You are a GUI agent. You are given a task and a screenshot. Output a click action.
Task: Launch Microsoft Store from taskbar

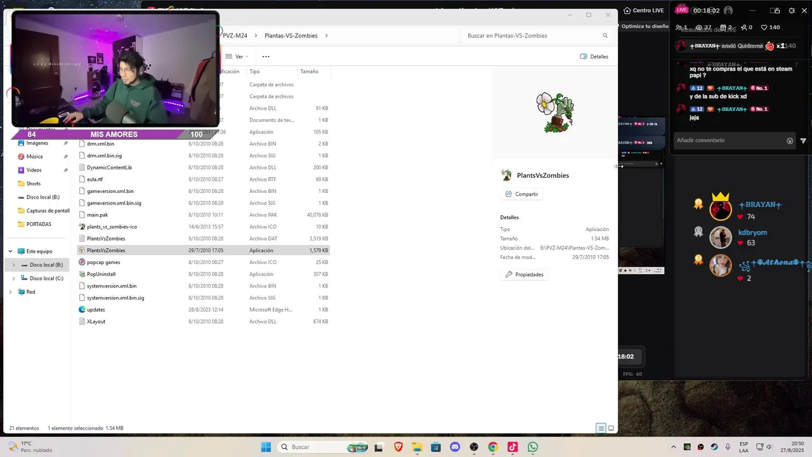[436, 447]
